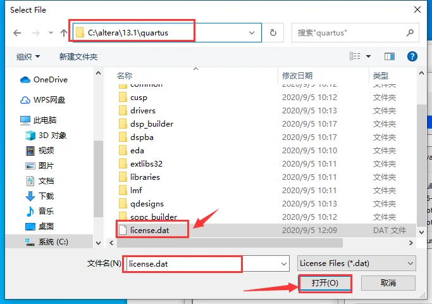Click 取消 button
Image resolution: width=432 pixels, height=304 pixels.
pyautogui.click(x=388, y=283)
